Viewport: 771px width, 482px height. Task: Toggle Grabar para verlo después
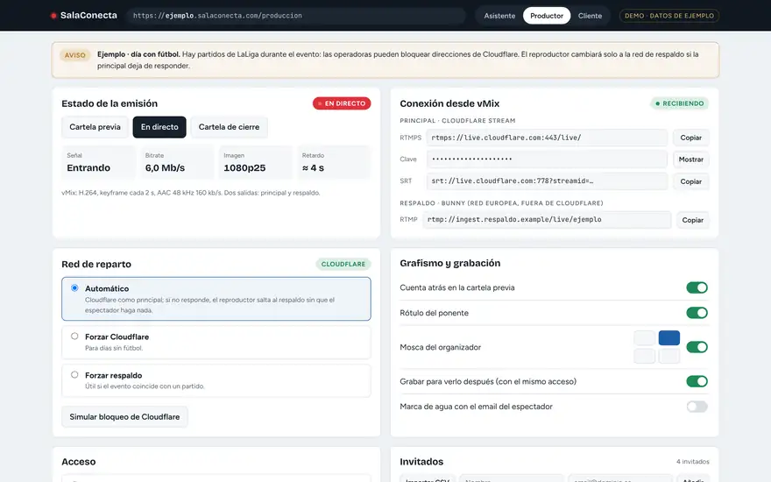pos(697,381)
